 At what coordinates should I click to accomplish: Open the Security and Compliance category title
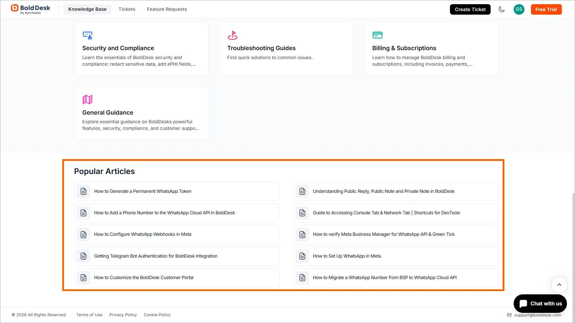[x=118, y=48]
